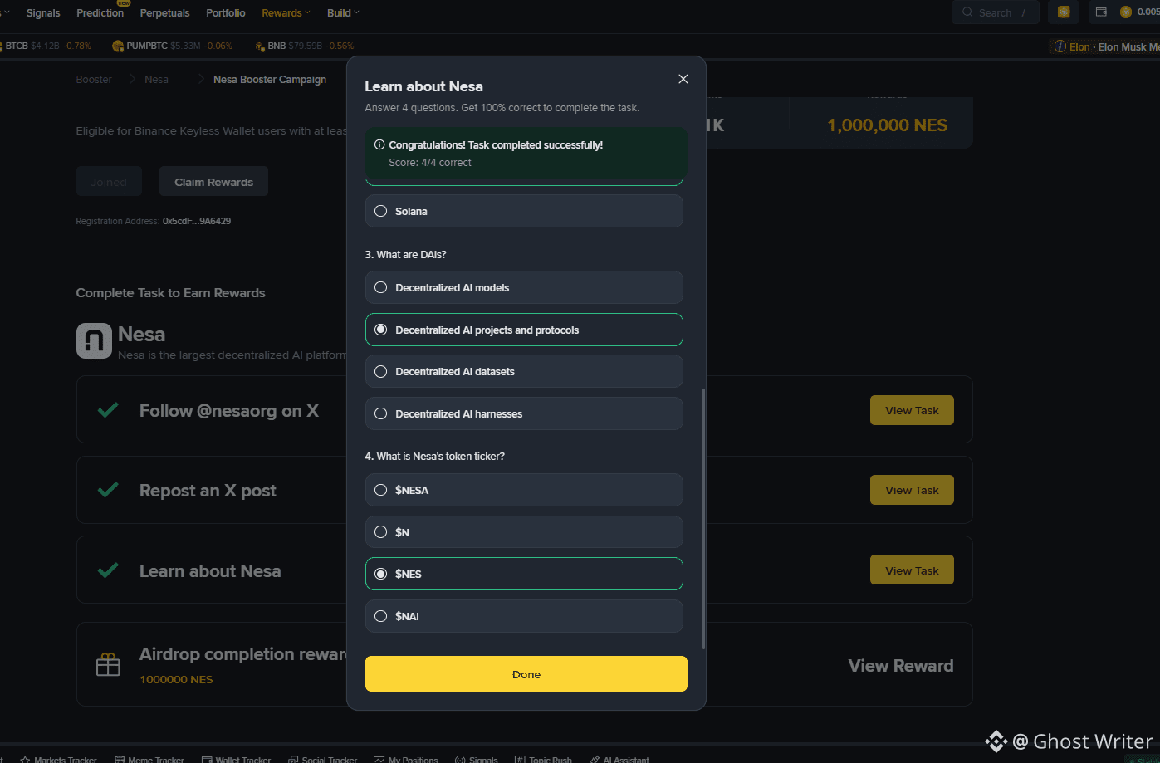
Task: Open the wallet icon in the top bar
Action: (1101, 12)
